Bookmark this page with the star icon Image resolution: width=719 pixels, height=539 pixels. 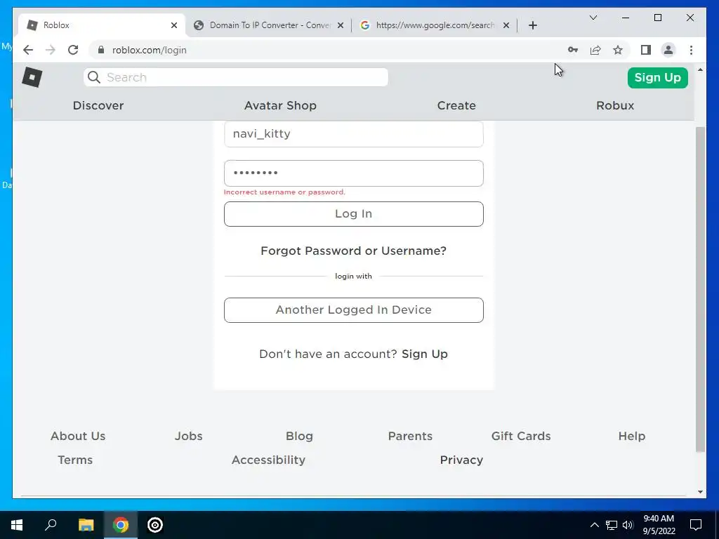click(618, 50)
